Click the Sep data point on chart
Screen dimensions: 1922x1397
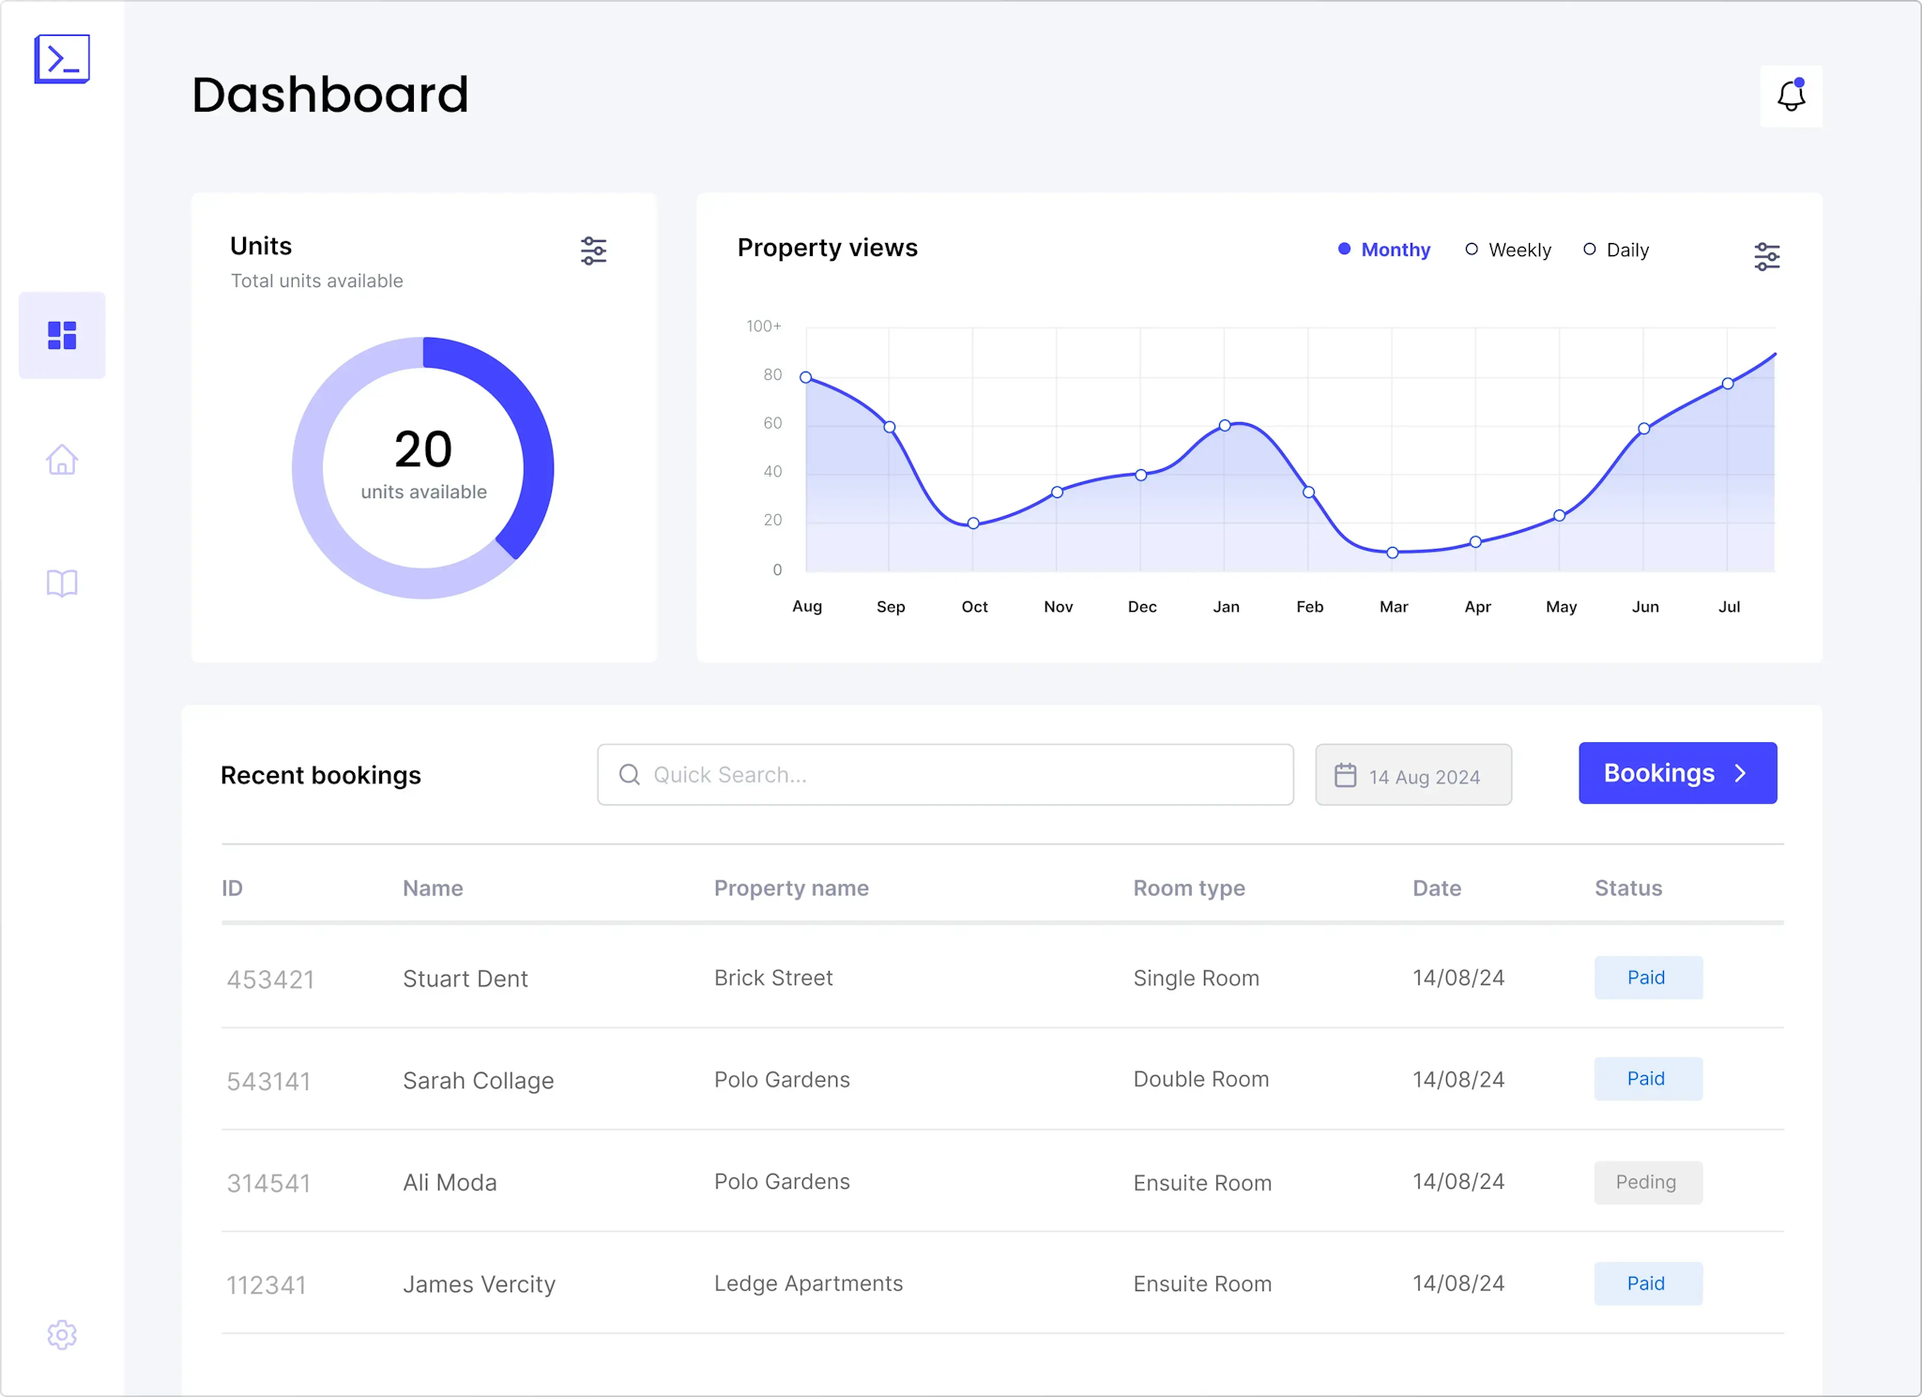890,427
